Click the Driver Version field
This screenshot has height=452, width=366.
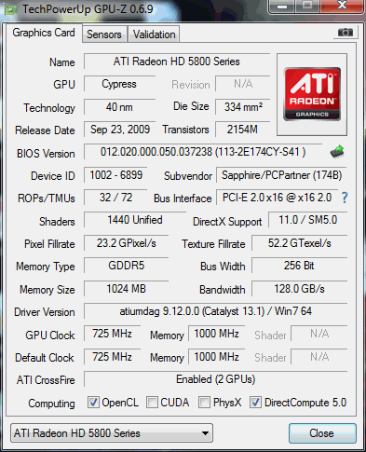tap(216, 311)
